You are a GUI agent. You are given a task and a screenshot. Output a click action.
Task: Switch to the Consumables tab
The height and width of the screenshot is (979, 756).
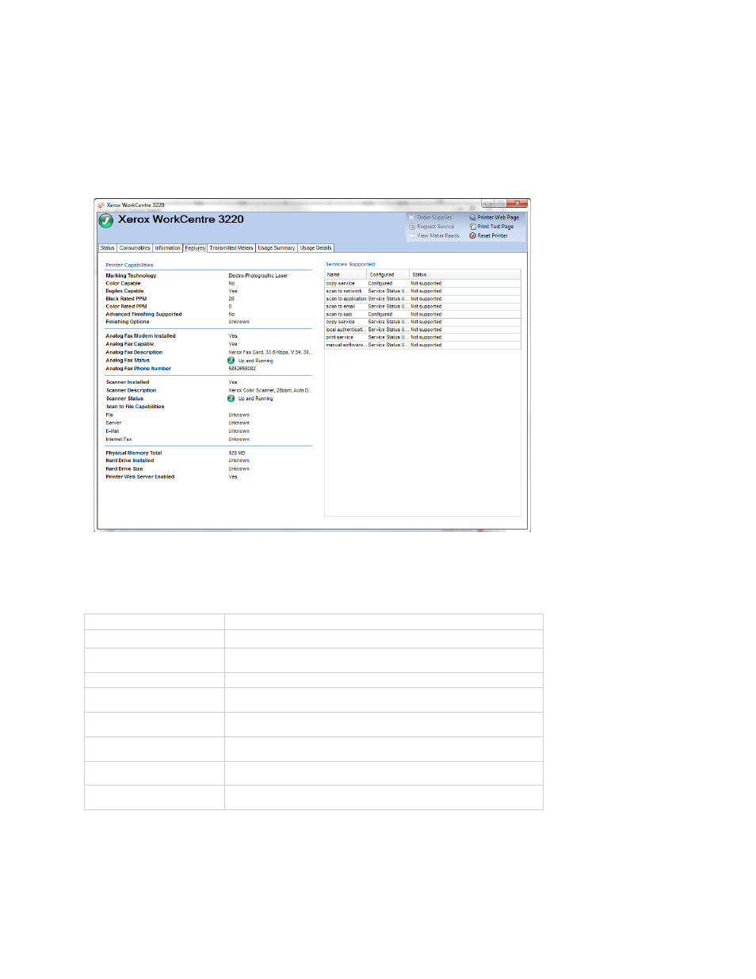click(x=135, y=248)
